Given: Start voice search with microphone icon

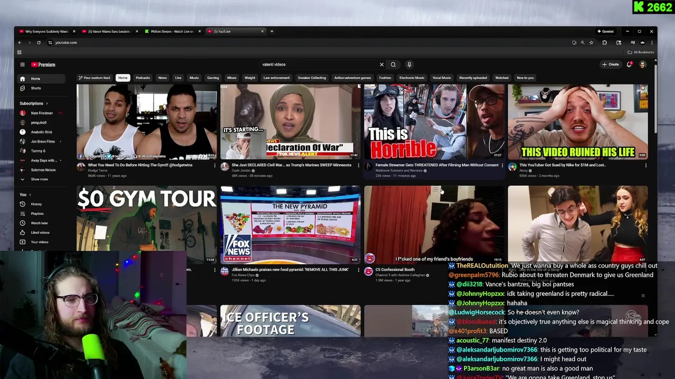Looking at the screenshot, I should 409,65.
